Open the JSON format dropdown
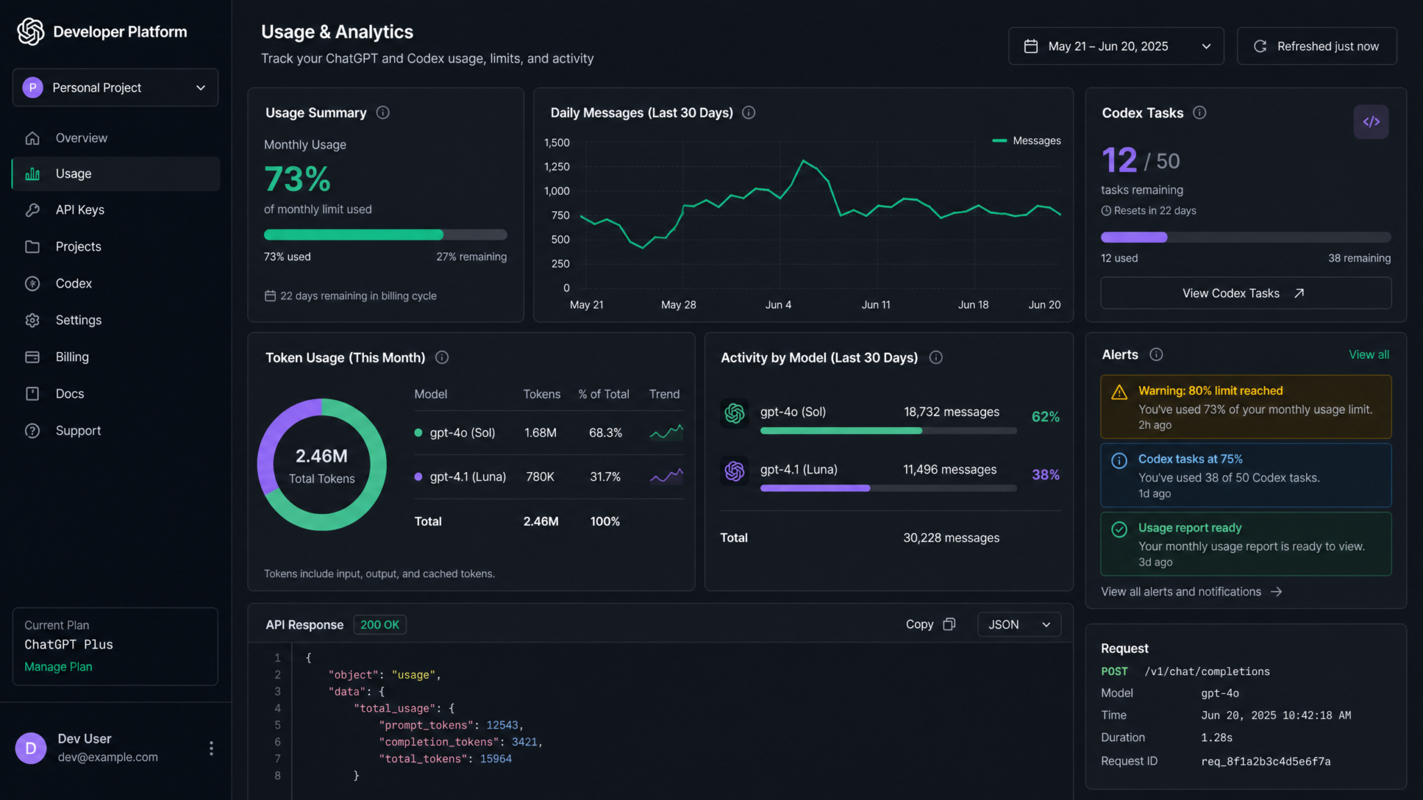1423x800 pixels. [x=1019, y=624]
